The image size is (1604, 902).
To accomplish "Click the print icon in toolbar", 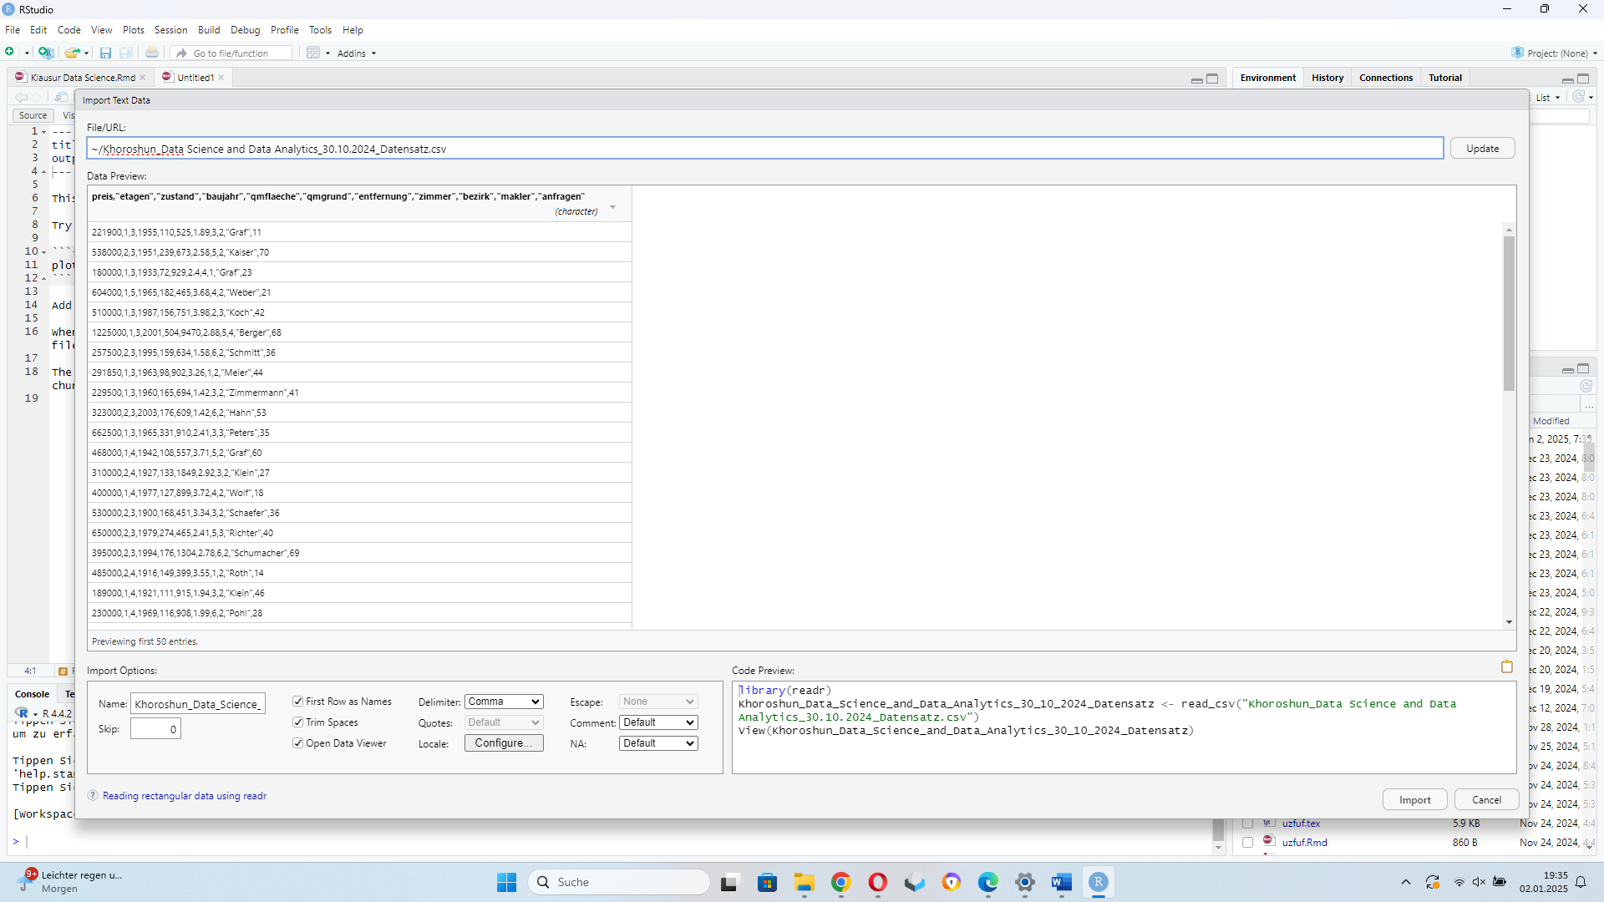I will tap(152, 53).
